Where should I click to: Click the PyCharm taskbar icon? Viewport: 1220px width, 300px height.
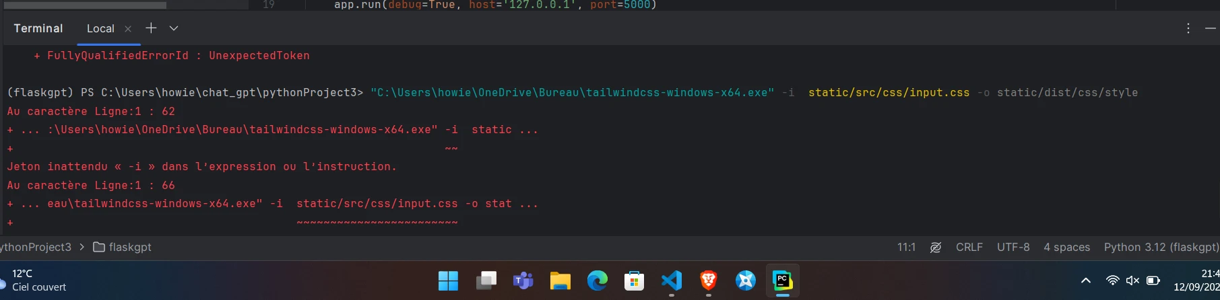coord(782,280)
